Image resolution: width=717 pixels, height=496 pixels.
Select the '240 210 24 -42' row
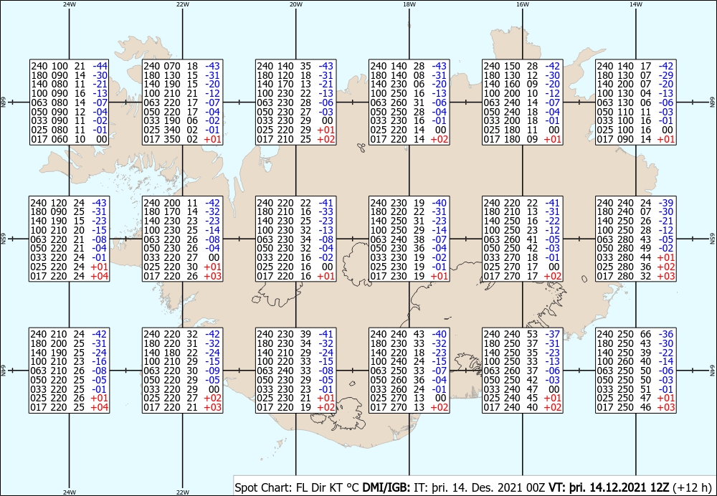tap(69, 334)
